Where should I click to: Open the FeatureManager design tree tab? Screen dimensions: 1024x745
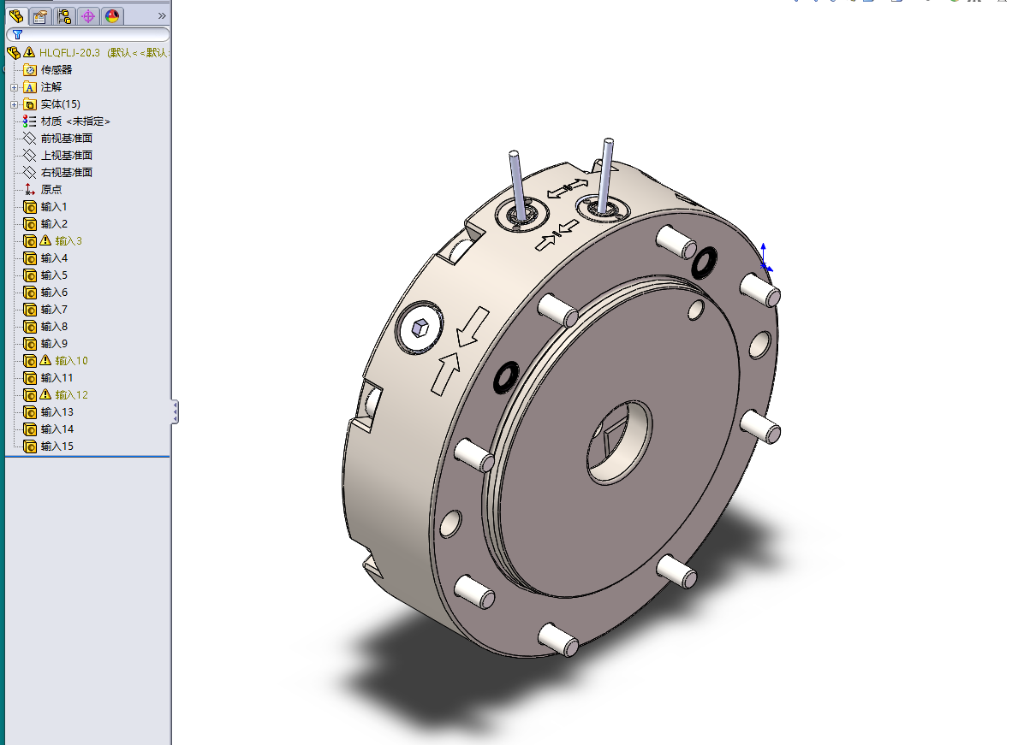[16, 15]
